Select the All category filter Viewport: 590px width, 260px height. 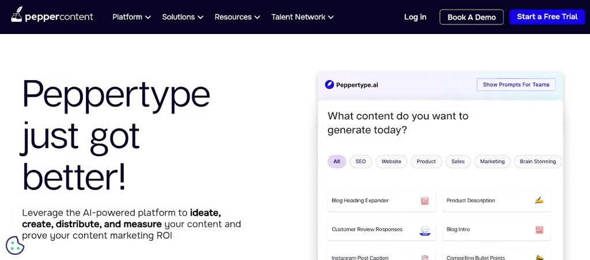(x=336, y=161)
